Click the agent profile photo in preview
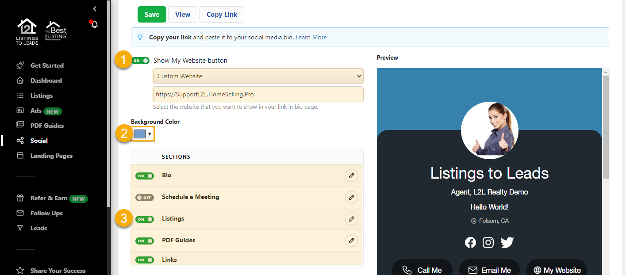 489,130
